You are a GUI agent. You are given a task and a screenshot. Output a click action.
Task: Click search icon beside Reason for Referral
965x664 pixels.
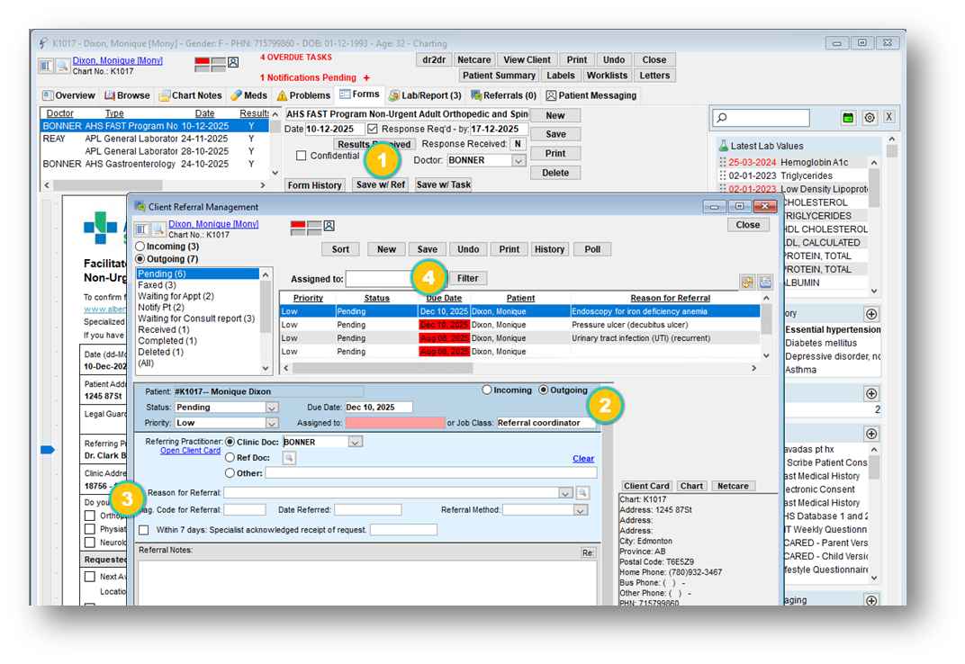[x=582, y=492]
